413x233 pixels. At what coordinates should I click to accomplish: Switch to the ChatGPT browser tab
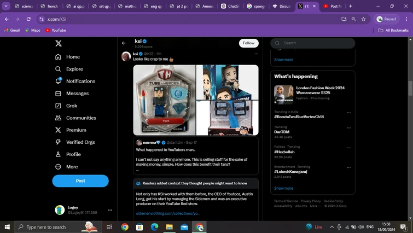pyautogui.click(x=230, y=6)
